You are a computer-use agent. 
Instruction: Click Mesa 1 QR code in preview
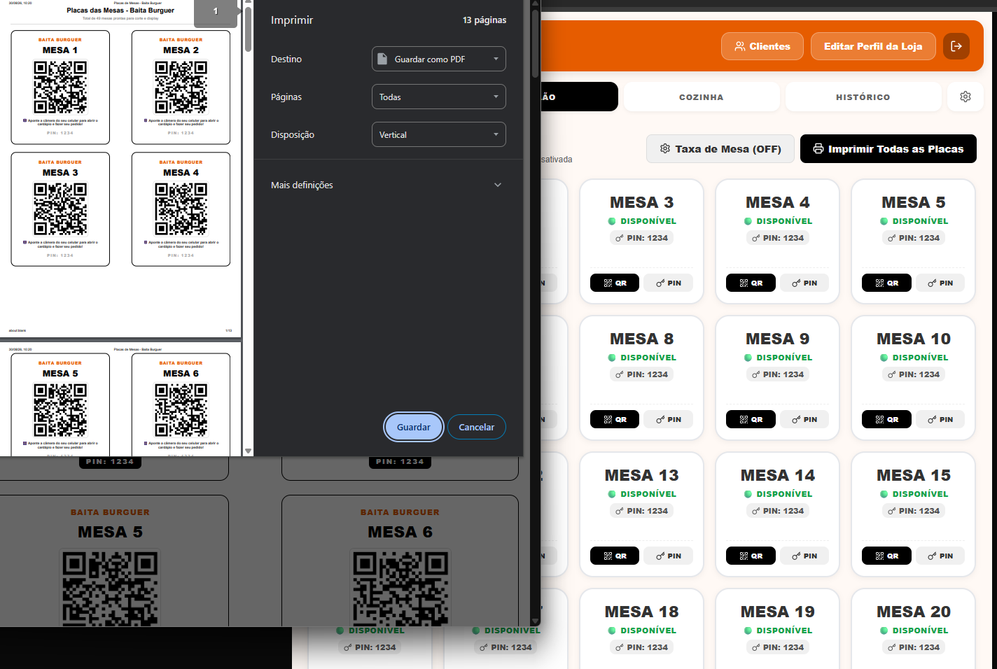pyautogui.click(x=60, y=87)
